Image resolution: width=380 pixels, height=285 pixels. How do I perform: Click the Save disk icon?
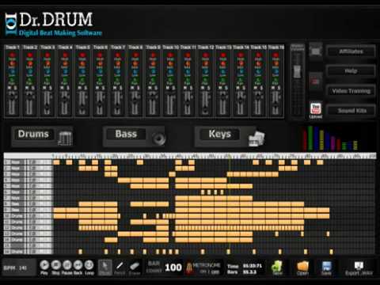327,267
